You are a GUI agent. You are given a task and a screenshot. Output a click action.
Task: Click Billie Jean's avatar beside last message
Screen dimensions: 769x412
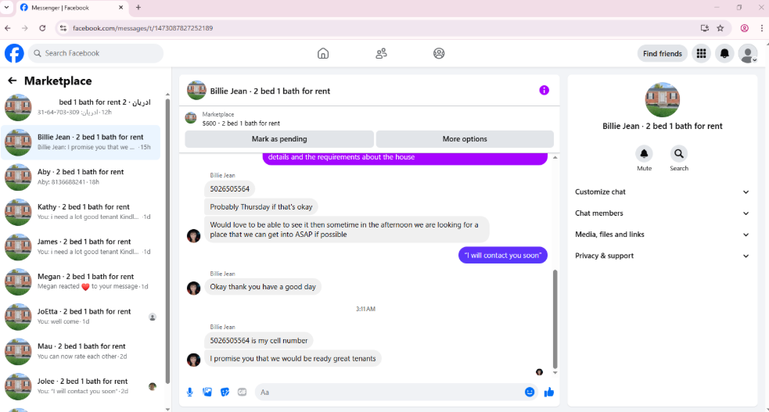194,360
